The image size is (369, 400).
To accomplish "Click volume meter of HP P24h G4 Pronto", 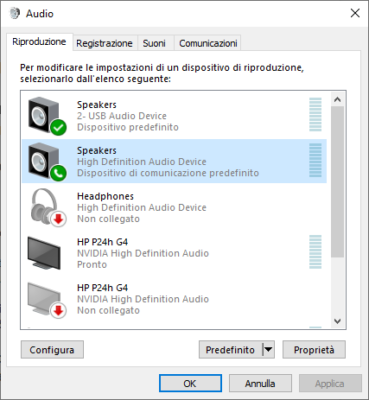I will 315,252.
